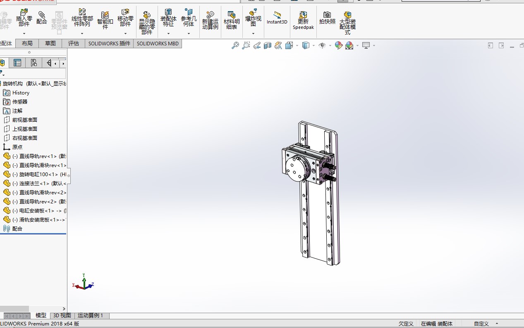Viewport: 524px width, 328px height.
Task: Click the 拍快照 (Take Snapshot) camera icon
Action: pos(327,18)
